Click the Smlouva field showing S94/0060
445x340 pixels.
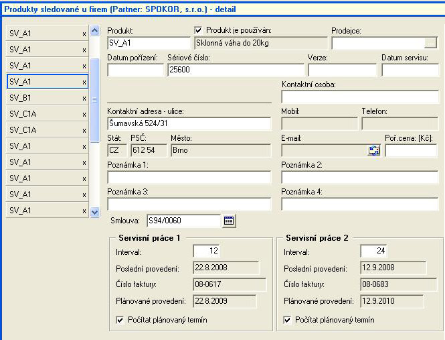(183, 220)
